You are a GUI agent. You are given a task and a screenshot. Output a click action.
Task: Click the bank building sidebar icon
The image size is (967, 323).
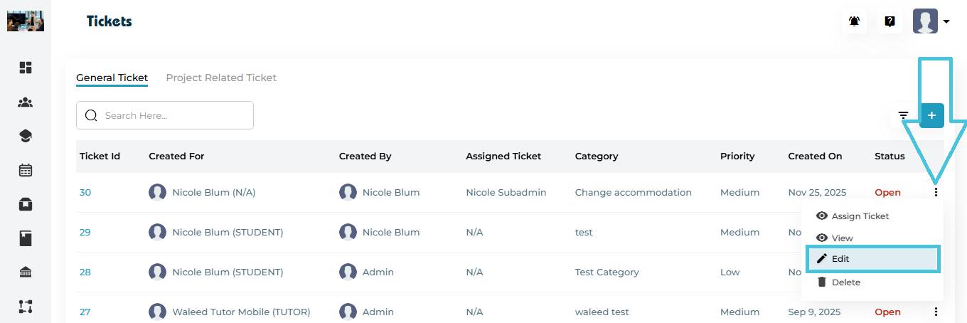26,272
